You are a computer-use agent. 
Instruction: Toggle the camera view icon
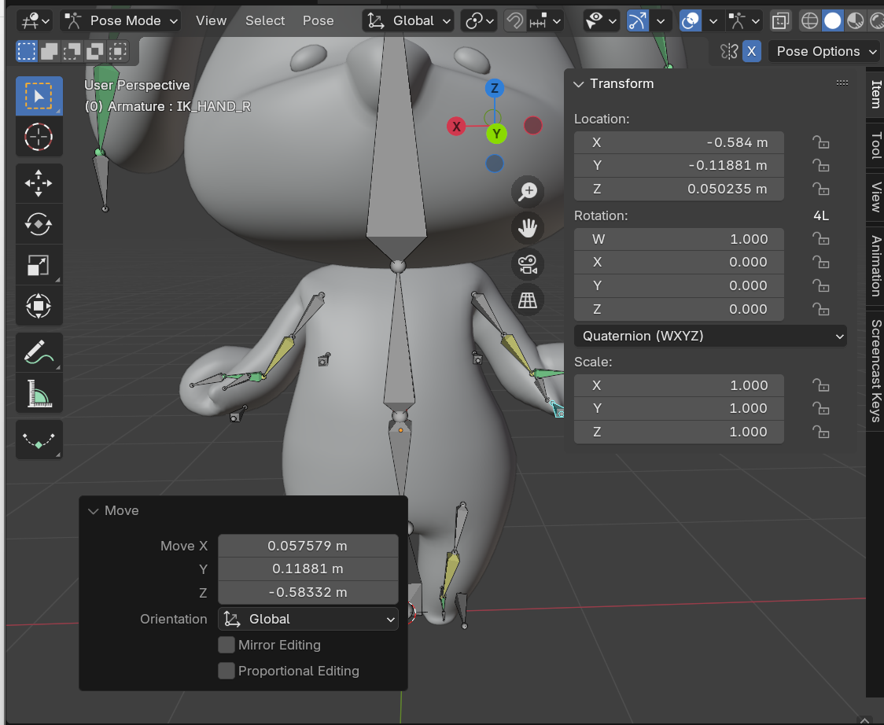click(528, 264)
